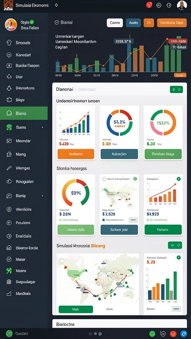
Task: Open the user avatar in top bar
Action: [182, 5]
